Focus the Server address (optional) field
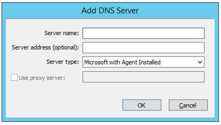Screen dimensions: 221x125 (143, 48)
